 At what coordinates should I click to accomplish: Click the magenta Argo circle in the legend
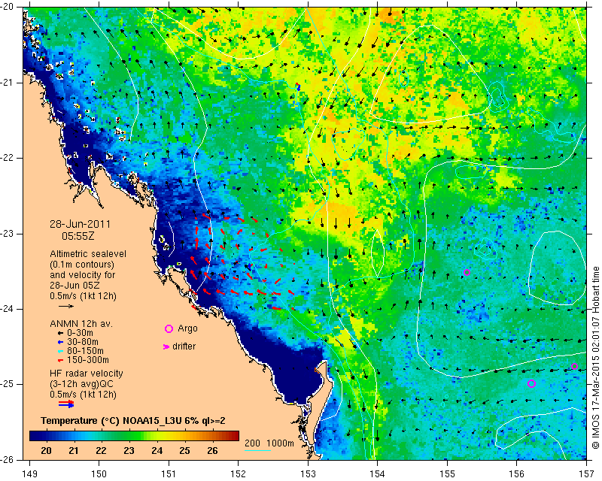169,328
